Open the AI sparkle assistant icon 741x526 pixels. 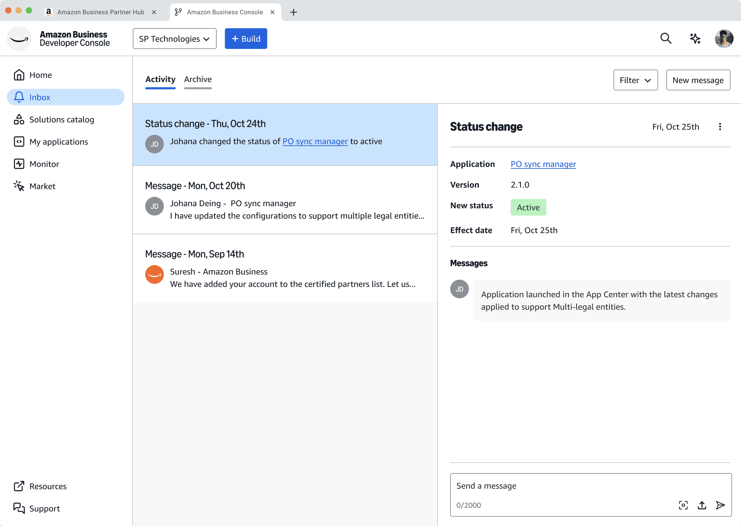point(695,38)
